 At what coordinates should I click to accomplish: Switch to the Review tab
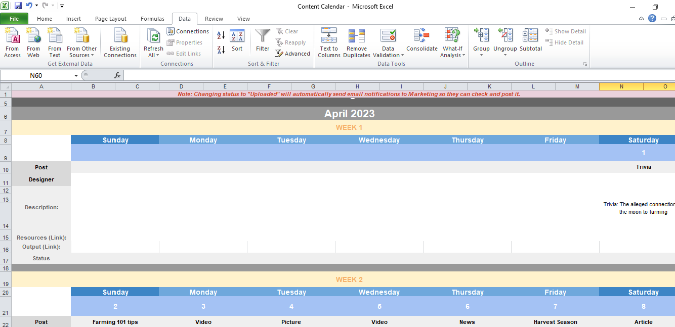[214, 19]
